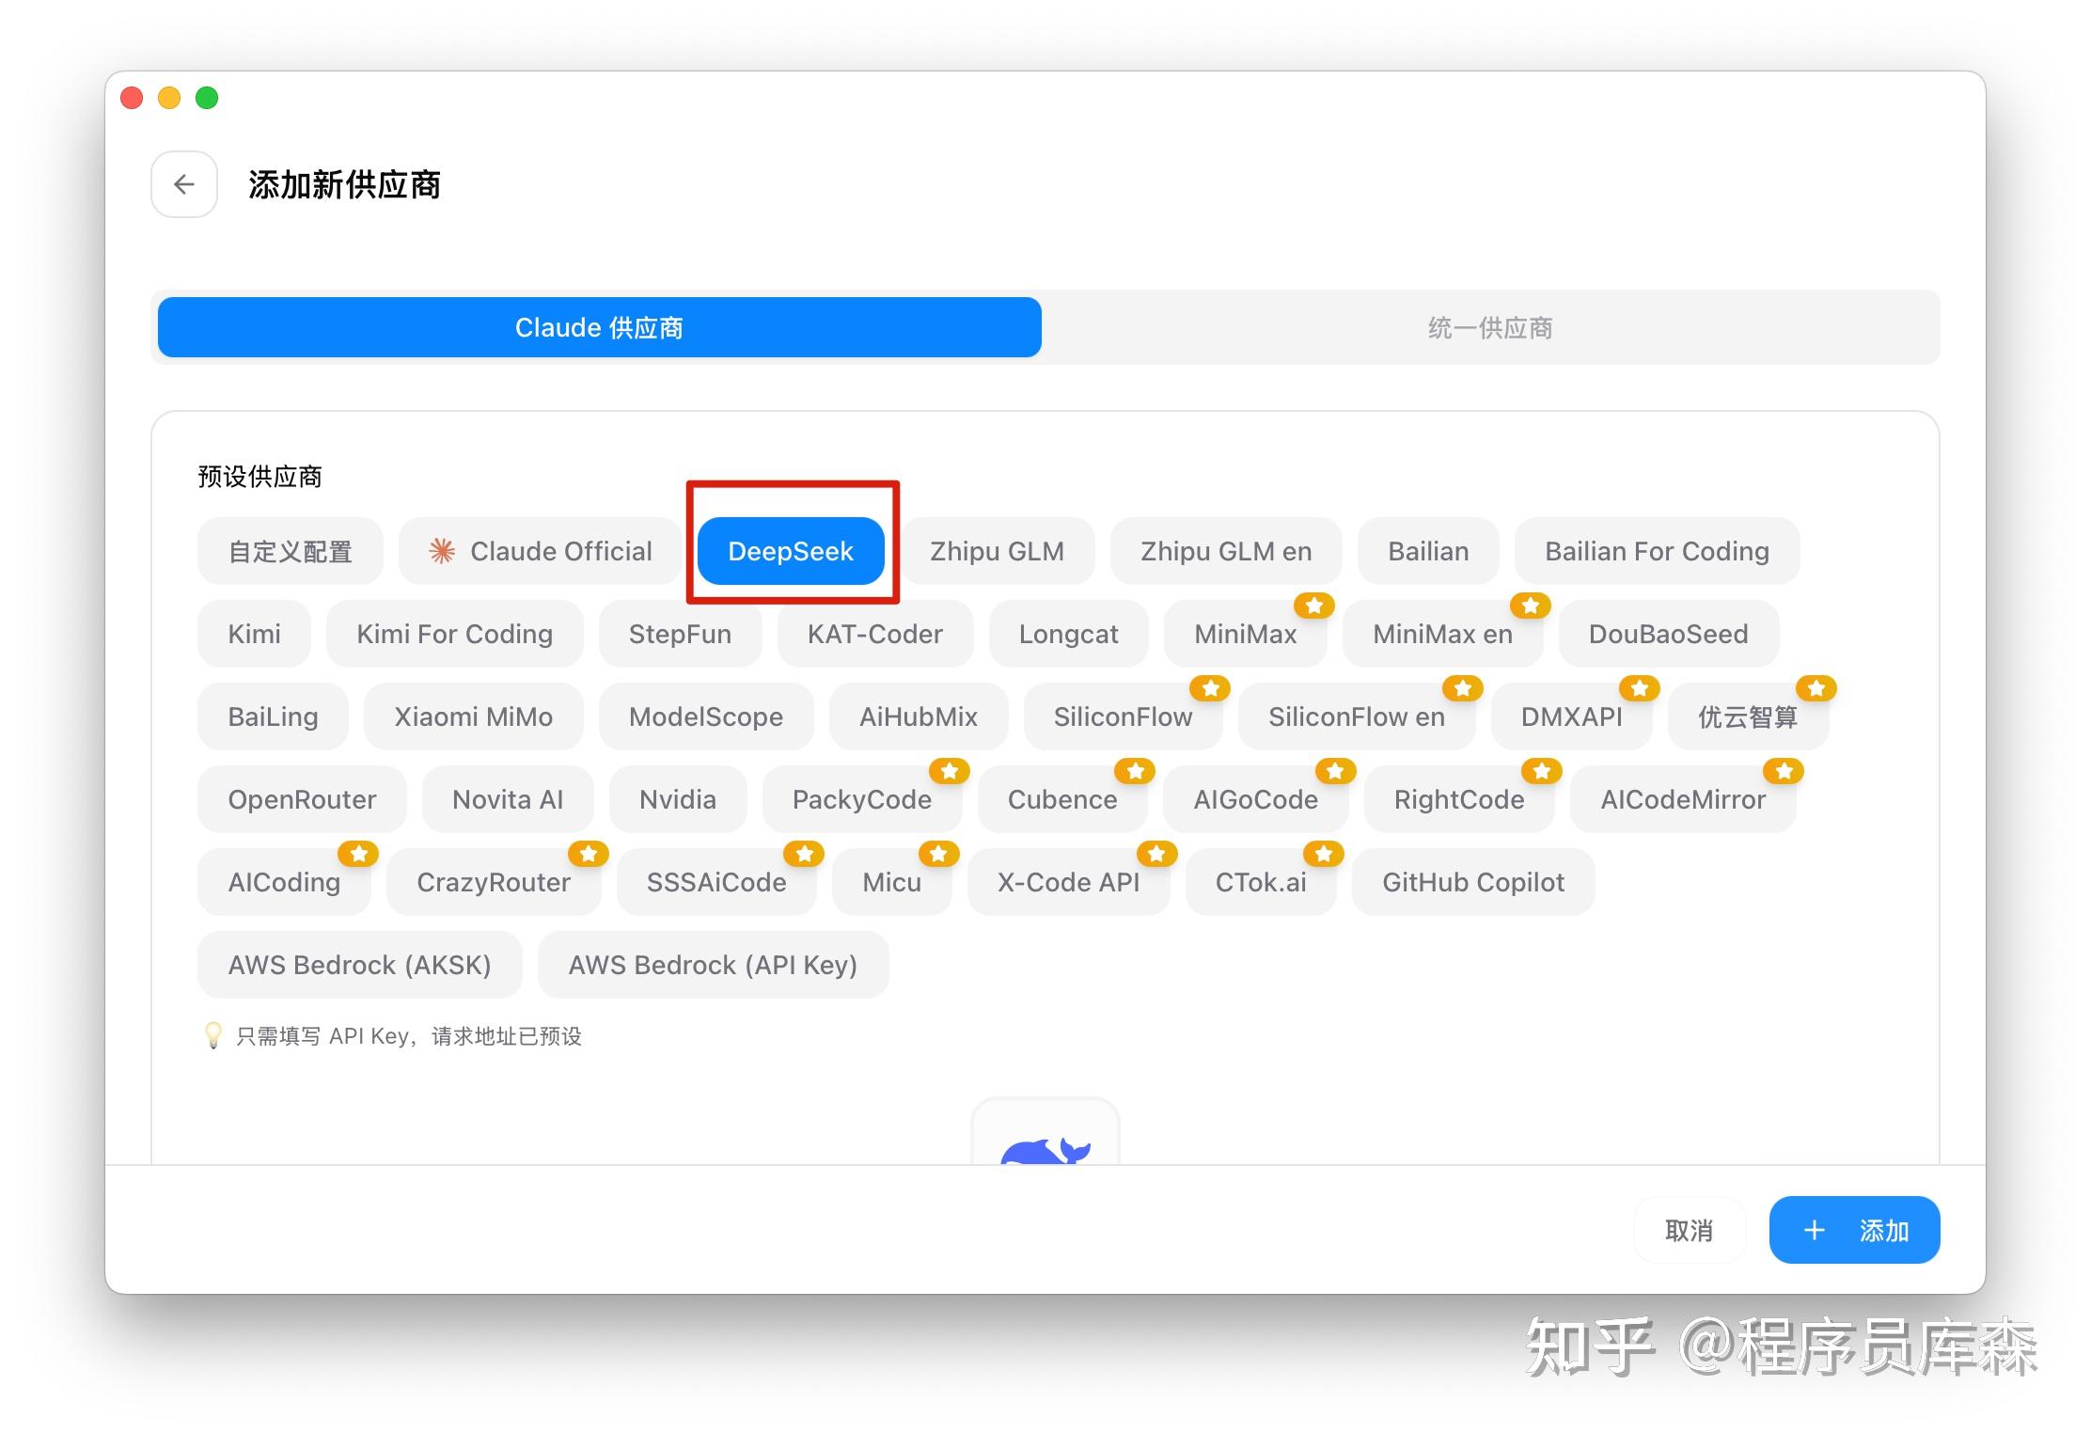The height and width of the screenshot is (1433, 2091).
Task: Choose the 优云智算 provider
Action: [1748, 716]
